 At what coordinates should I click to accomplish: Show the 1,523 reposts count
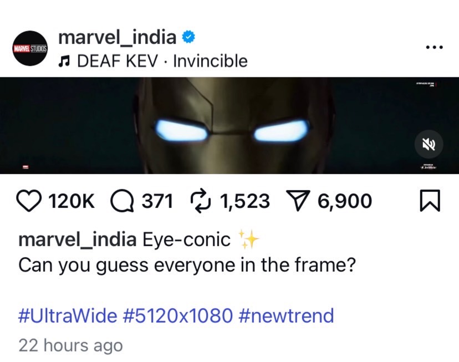pos(244,201)
